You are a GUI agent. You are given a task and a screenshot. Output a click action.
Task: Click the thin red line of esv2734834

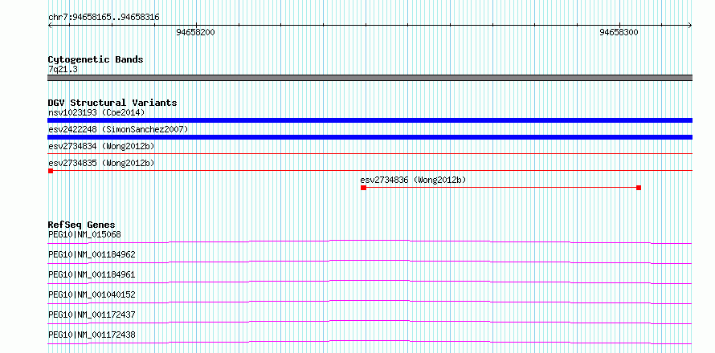(370, 154)
